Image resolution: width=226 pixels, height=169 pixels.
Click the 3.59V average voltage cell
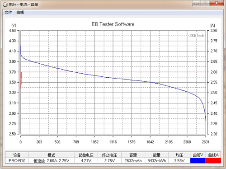(x=179, y=161)
